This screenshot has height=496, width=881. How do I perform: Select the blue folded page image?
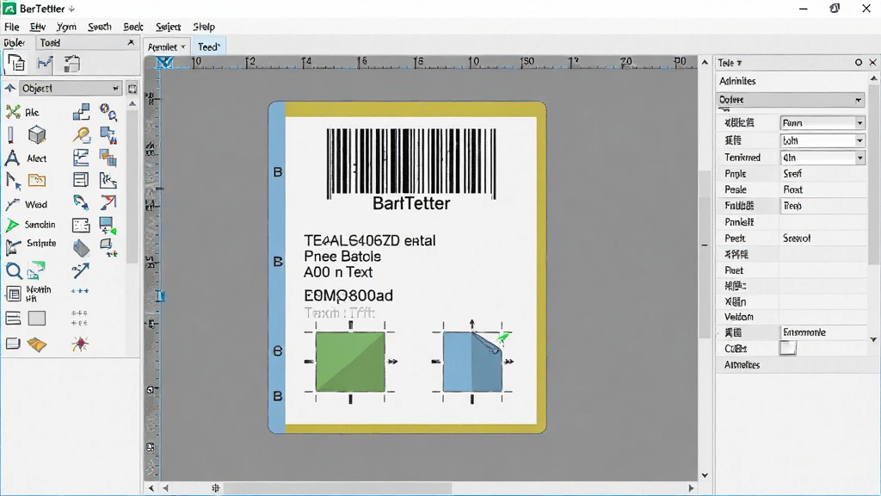point(472,362)
